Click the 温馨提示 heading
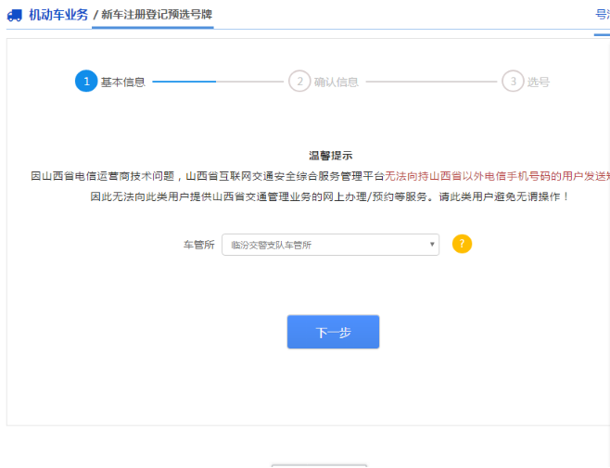 pyautogui.click(x=330, y=156)
